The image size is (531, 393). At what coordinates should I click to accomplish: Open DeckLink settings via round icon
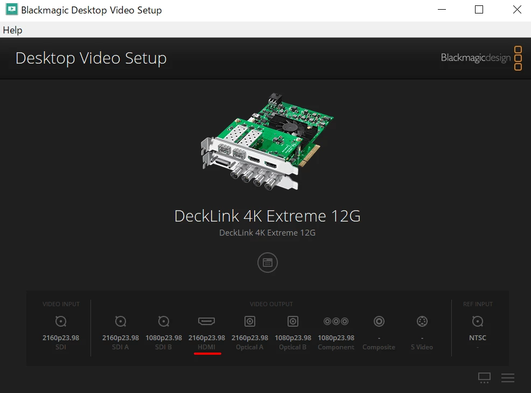[x=268, y=263]
